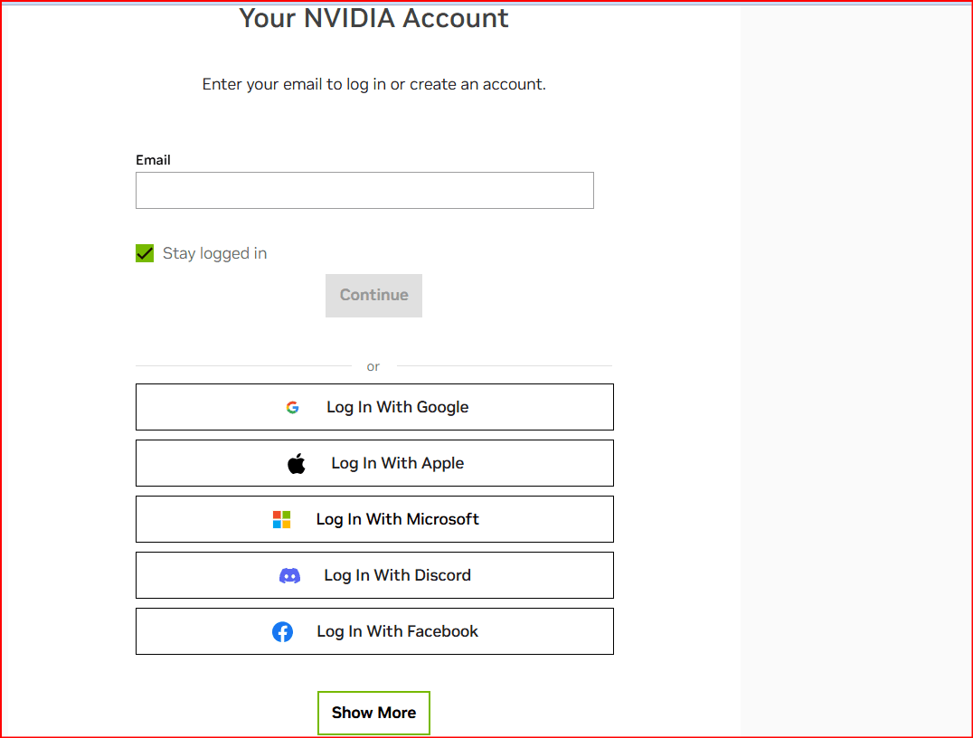Click the Continue button
The width and height of the screenshot is (973, 738).
click(373, 296)
